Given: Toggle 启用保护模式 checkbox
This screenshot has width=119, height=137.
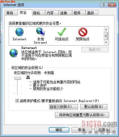Looking at the screenshot, I should [x=17, y=101].
